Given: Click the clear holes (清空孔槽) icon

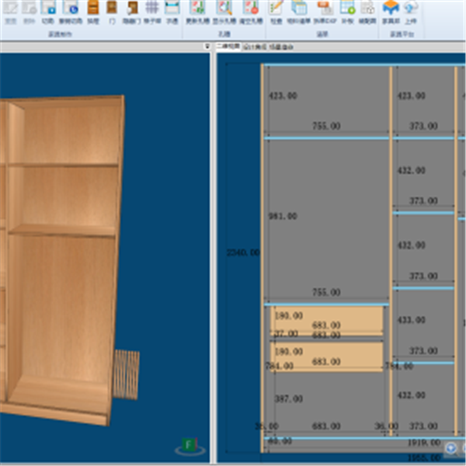Looking at the screenshot, I should click(x=250, y=11).
